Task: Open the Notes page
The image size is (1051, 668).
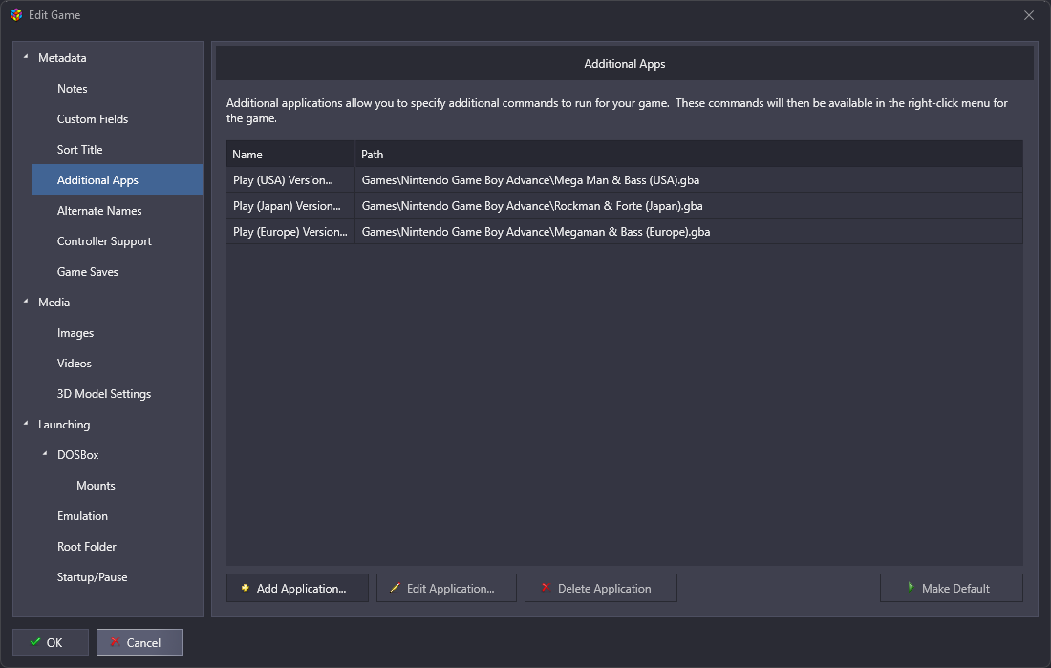Action: [x=73, y=89]
